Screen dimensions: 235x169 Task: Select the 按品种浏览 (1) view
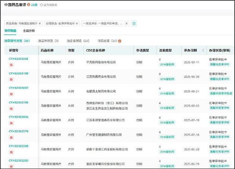tap(48, 41)
